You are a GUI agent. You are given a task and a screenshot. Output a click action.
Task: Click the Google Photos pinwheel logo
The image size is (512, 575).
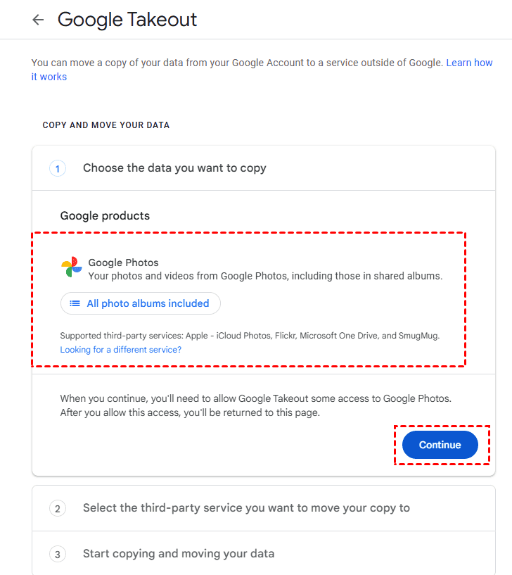[71, 267]
